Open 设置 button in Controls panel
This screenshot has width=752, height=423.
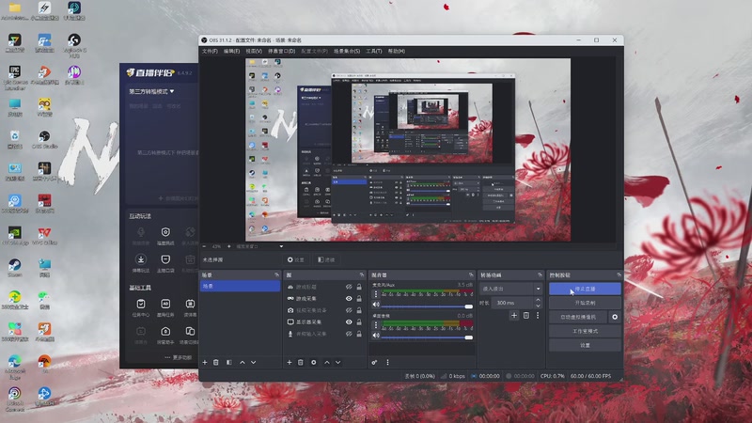pos(585,345)
